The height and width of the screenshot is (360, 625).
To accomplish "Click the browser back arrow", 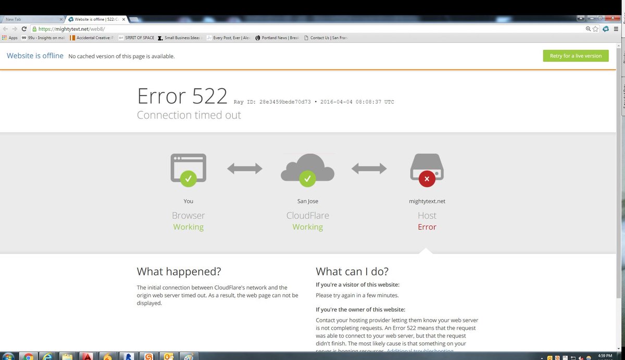I will click(x=5, y=29).
